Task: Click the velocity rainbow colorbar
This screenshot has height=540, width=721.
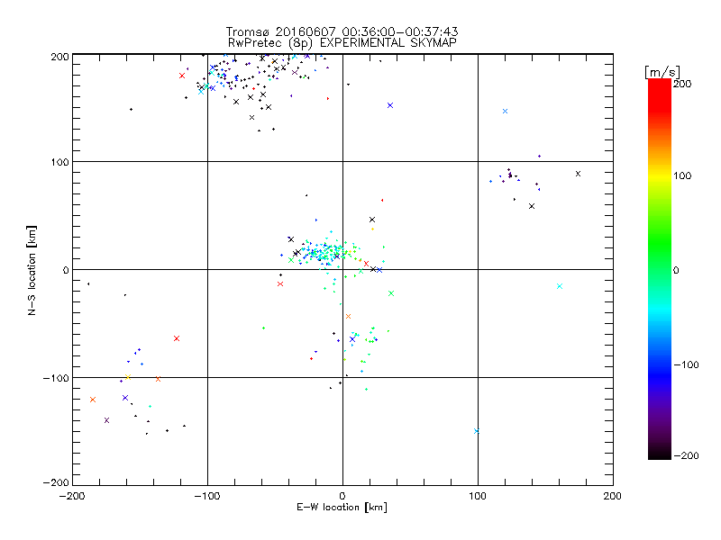Action: click(x=660, y=269)
